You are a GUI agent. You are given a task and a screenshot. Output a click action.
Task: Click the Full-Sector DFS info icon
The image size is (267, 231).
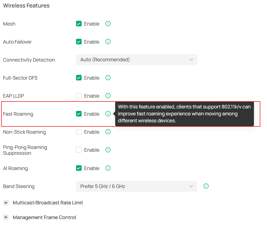pos(108,78)
